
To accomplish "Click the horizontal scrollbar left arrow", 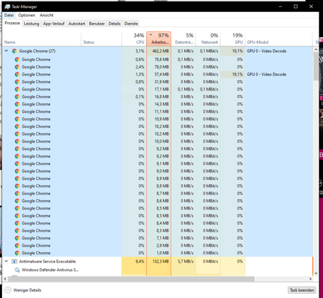I will [x=5, y=279].
